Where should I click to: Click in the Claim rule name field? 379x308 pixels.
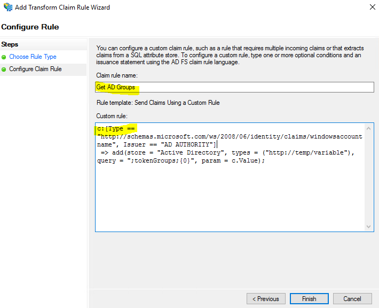pyautogui.click(x=235, y=87)
